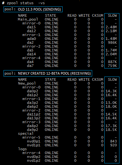Select the mirror-5 row
Viewport: 122px width, 165px height.
(31, 137)
